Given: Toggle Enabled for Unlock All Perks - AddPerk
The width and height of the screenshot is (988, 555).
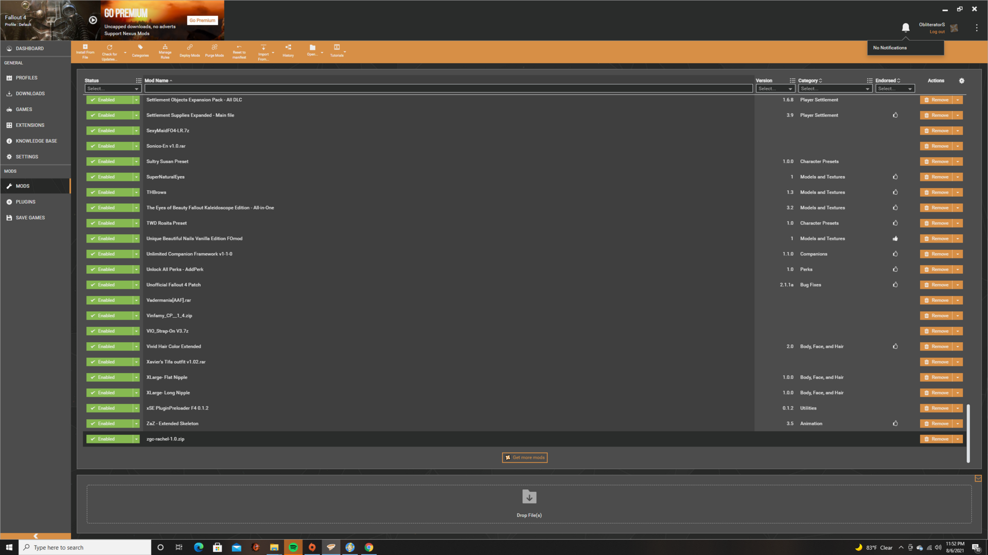Looking at the screenshot, I should tap(109, 269).
